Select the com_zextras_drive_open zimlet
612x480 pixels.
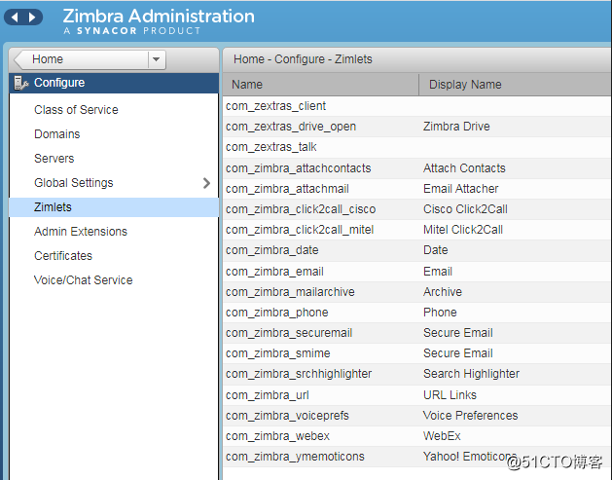[x=291, y=127]
